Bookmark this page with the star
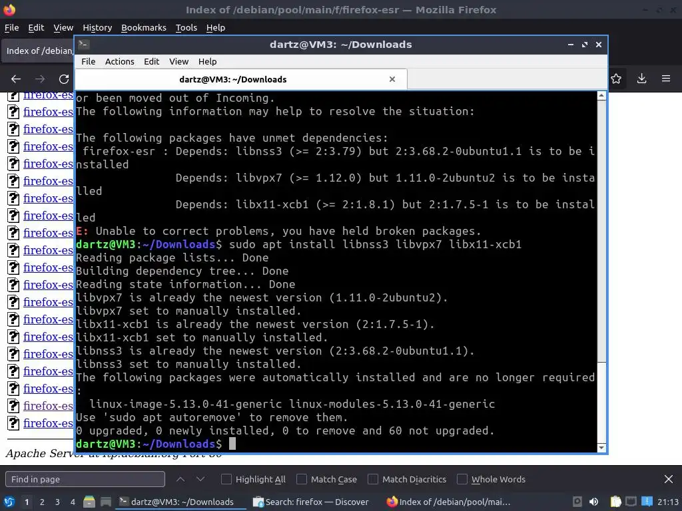Image resolution: width=682 pixels, height=511 pixels. coord(616,79)
